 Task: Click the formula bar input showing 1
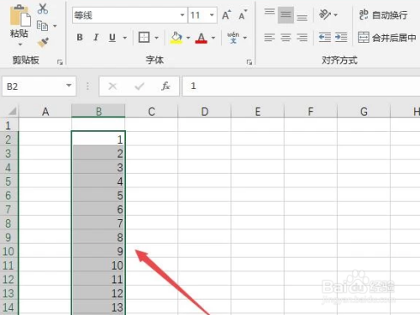pyautogui.click(x=302, y=86)
